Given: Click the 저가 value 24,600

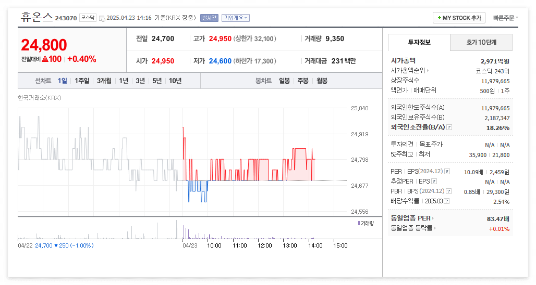Looking at the screenshot, I should point(220,61).
